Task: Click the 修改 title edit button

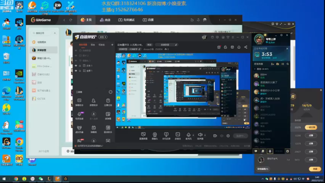Action: [x=149, y=45]
